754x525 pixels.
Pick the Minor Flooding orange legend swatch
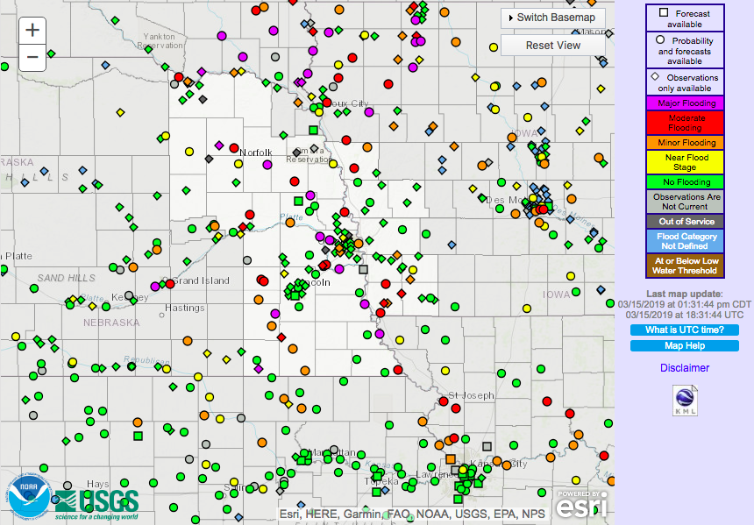pos(686,142)
